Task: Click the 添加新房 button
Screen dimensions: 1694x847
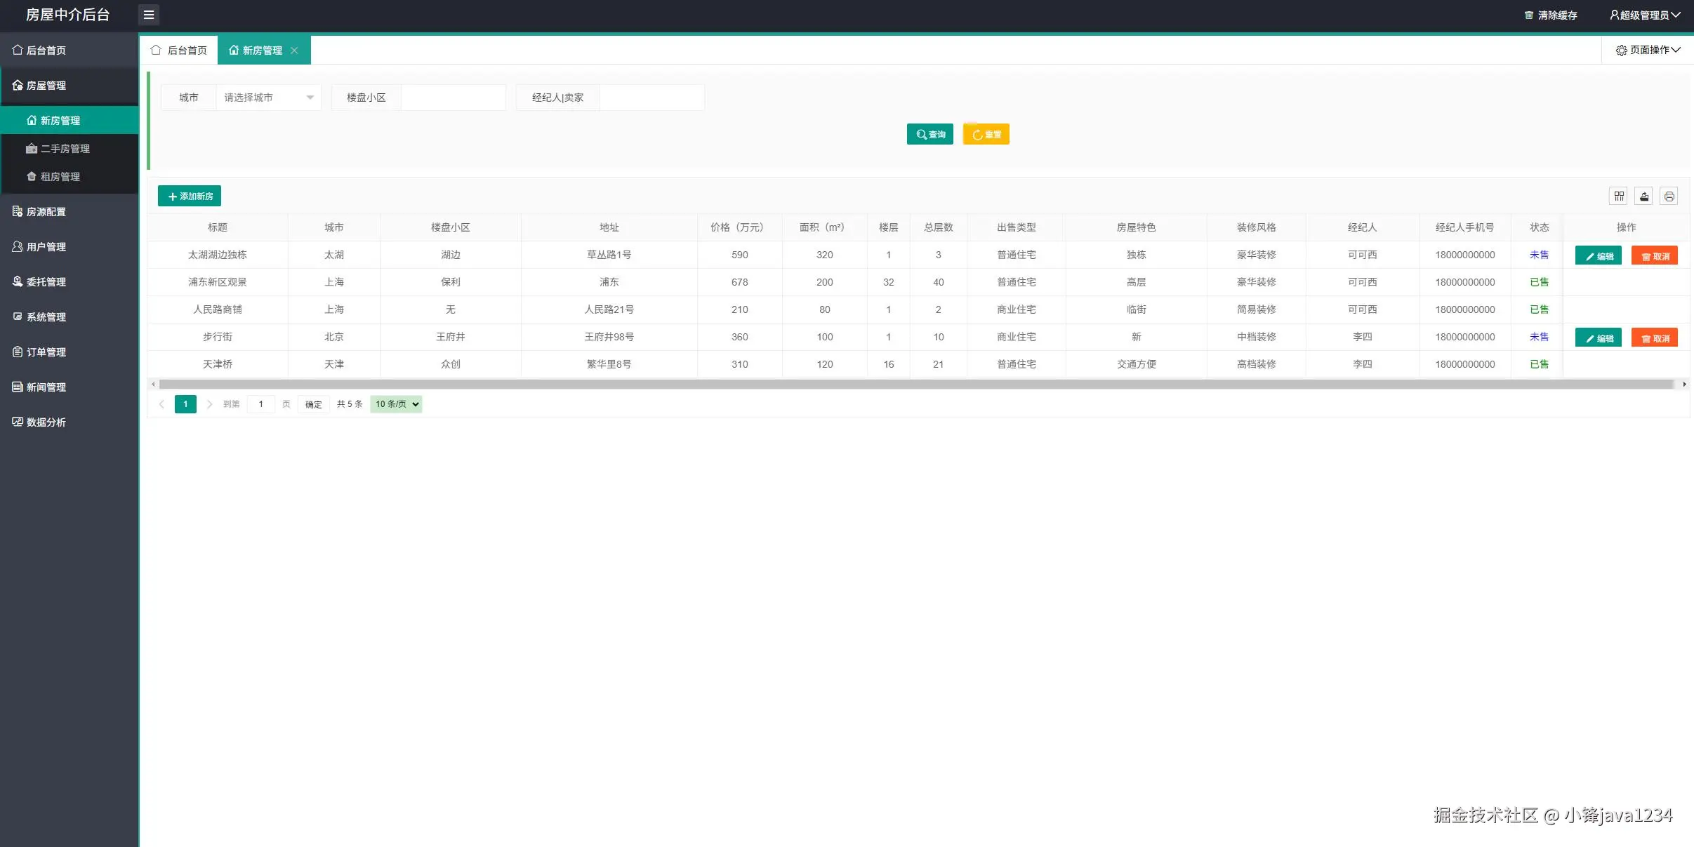Action: [x=190, y=196]
